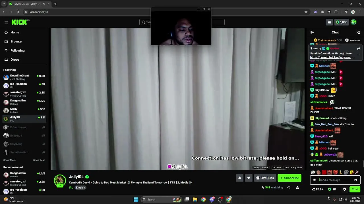This screenshot has height=204, width=364.
Task: Click the English language tag
Action: click(80, 188)
